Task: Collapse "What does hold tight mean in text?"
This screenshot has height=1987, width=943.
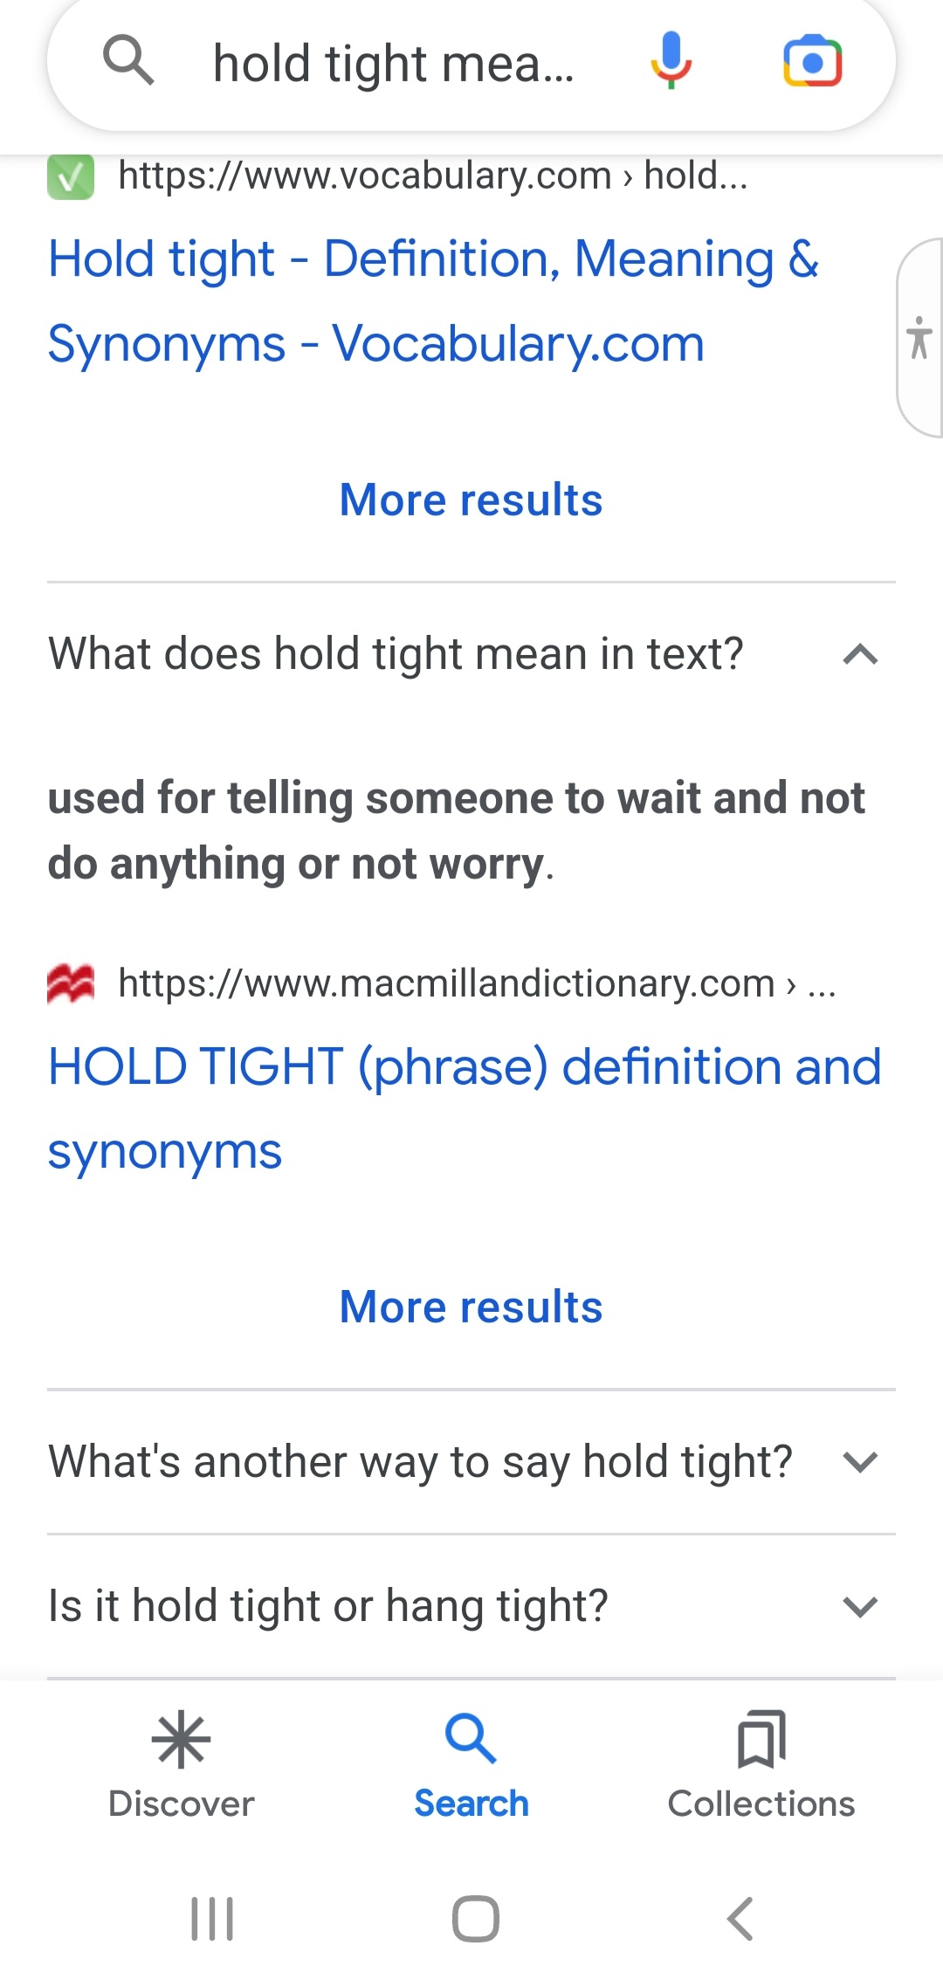Action: tap(471, 654)
